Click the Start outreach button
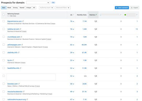The height and width of the screenshot is (101, 142). (x=122, y=8)
